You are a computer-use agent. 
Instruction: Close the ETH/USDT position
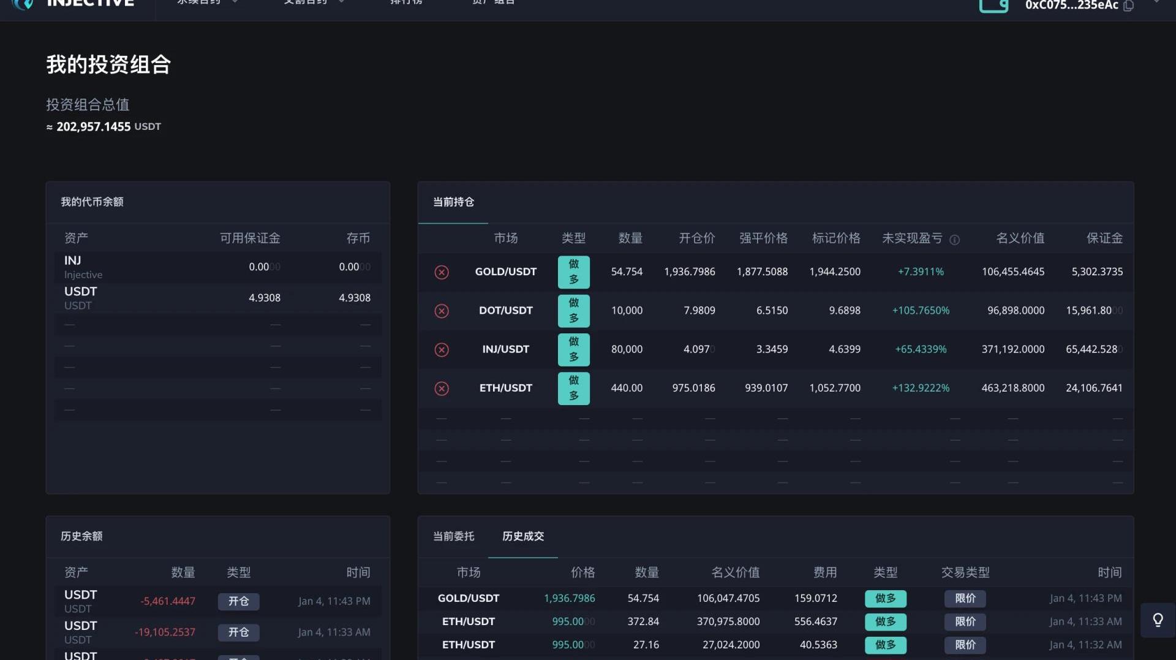(442, 389)
